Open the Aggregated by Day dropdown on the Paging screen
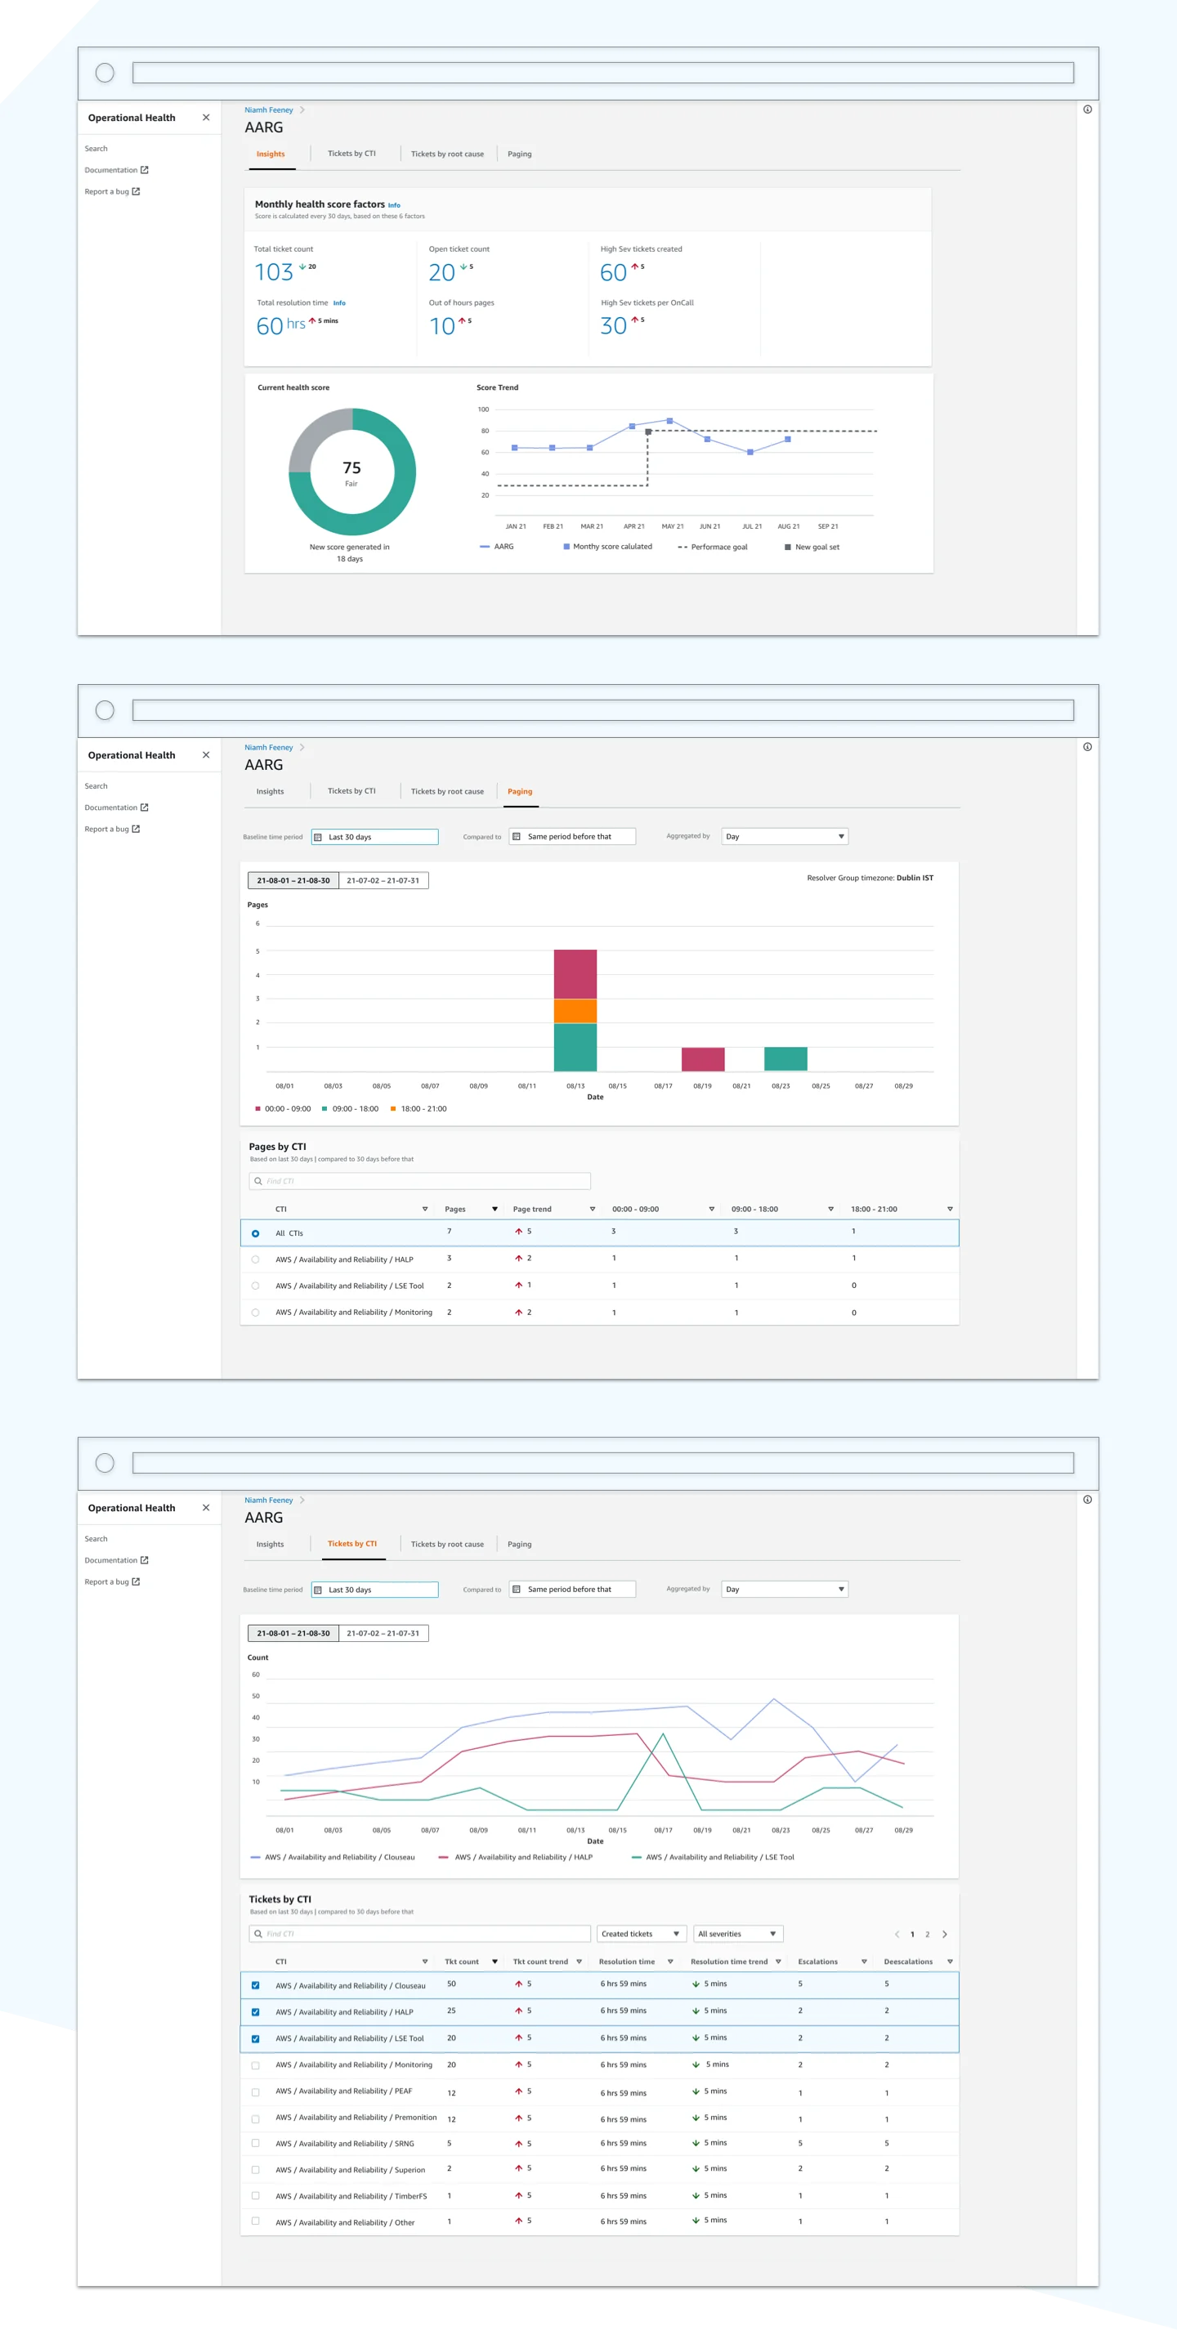The height and width of the screenshot is (2344, 1177). coord(785,836)
